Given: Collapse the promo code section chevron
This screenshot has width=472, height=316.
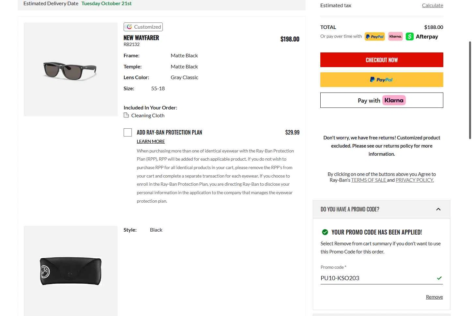Looking at the screenshot, I should (438, 209).
